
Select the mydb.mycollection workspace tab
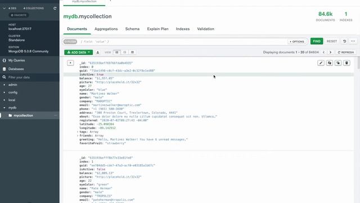(84, 2)
